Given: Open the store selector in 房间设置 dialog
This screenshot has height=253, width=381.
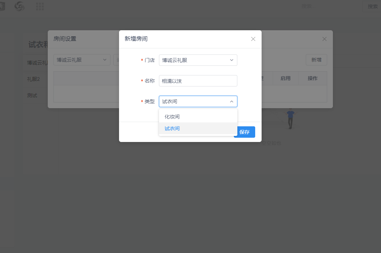Looking at the screenshot, I should (x=82, y=59).
